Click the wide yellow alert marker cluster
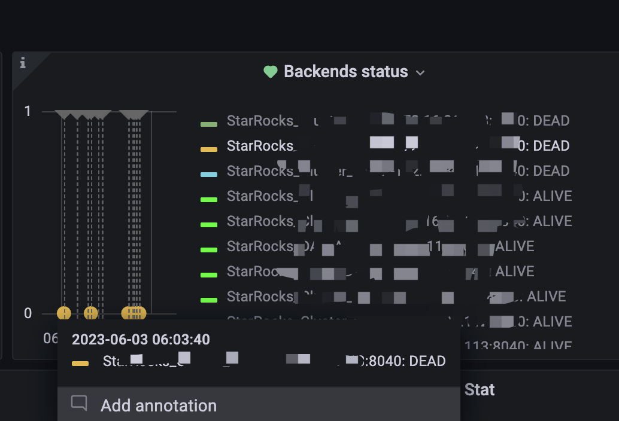This screenshot has height=421, width=619. [134, 313]
